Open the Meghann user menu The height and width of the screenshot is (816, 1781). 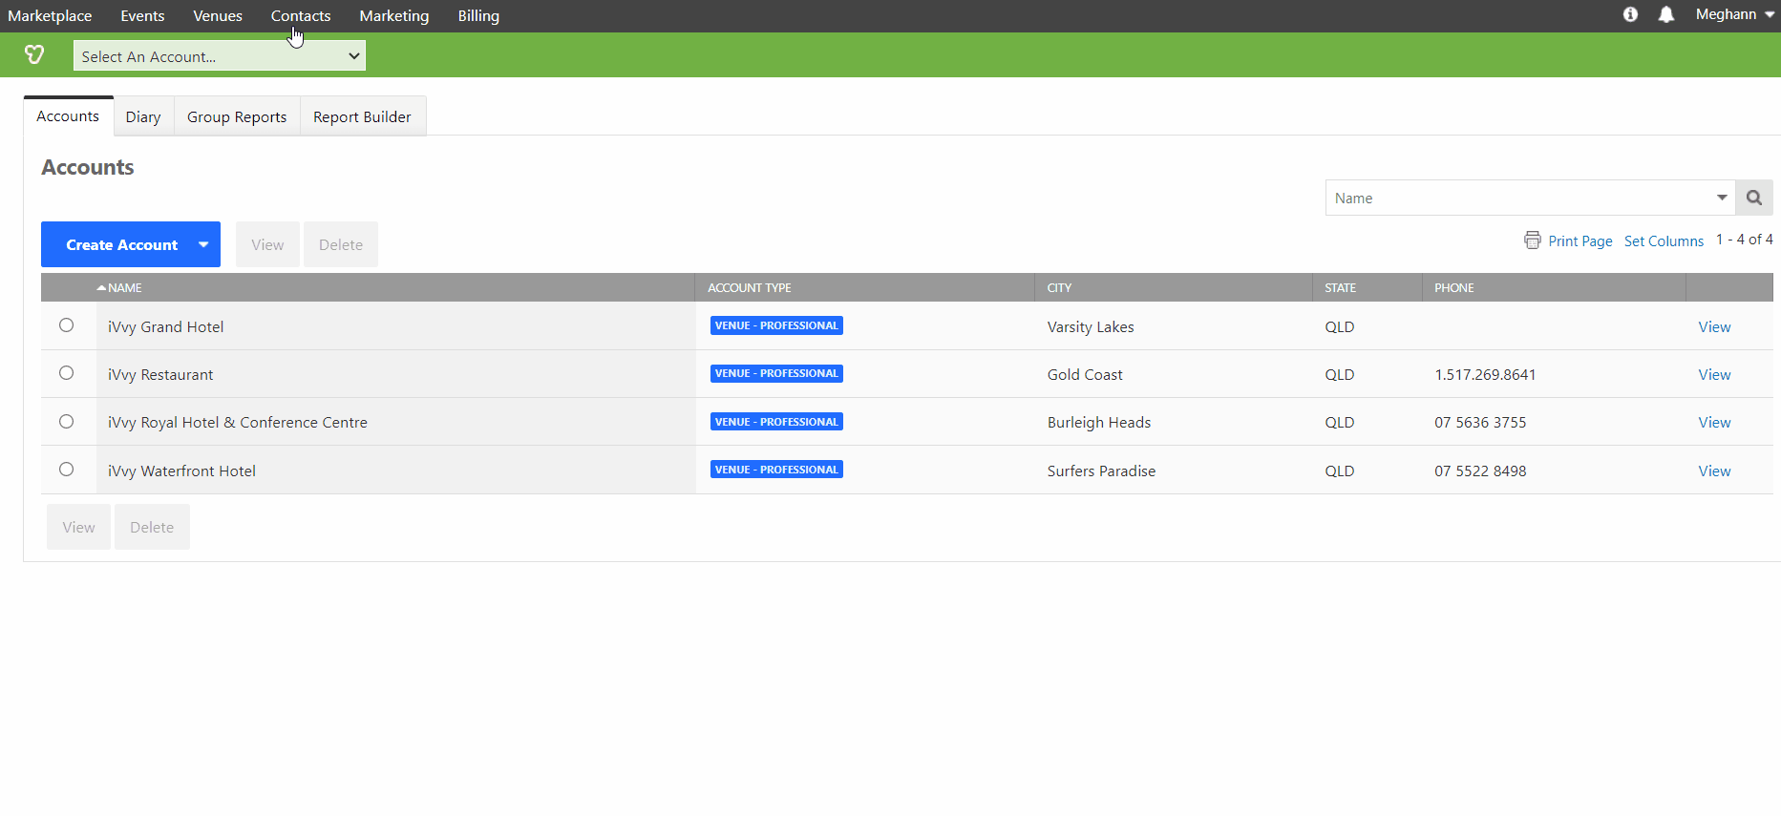1734,14
